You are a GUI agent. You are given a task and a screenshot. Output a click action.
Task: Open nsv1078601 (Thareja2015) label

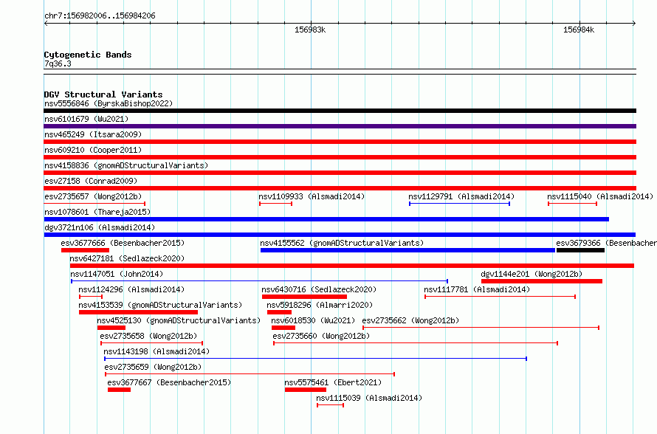(x=97, y=212)
